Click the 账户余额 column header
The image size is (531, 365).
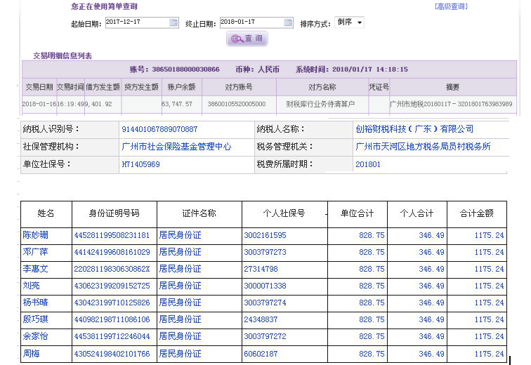(x=181, y=87)
